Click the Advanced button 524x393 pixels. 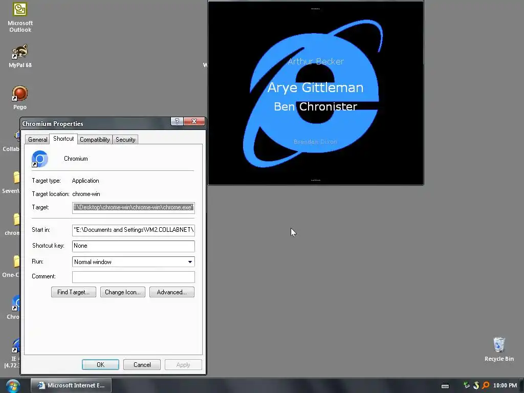pos(172,292)
